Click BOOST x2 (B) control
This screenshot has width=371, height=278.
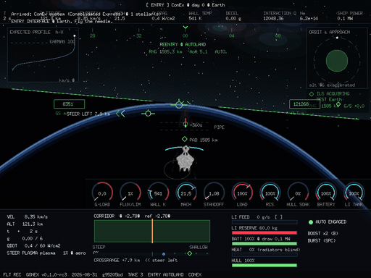click(x=323, y=233)
